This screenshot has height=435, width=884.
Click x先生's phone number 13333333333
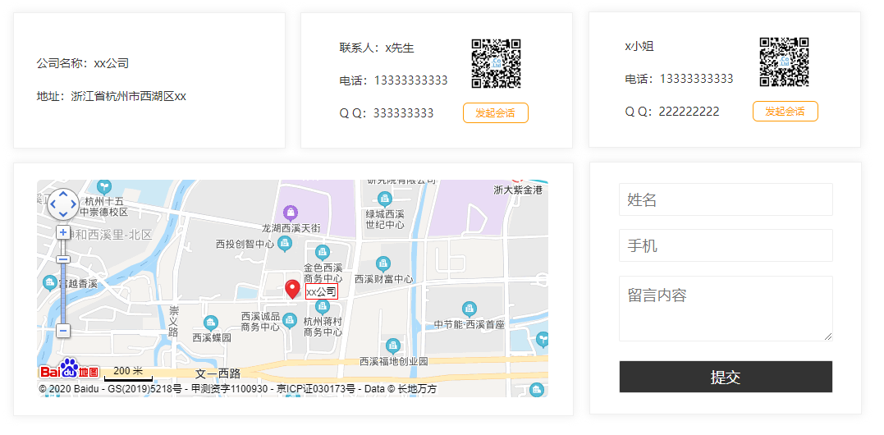pyautogui.click(x=411, y=80)
